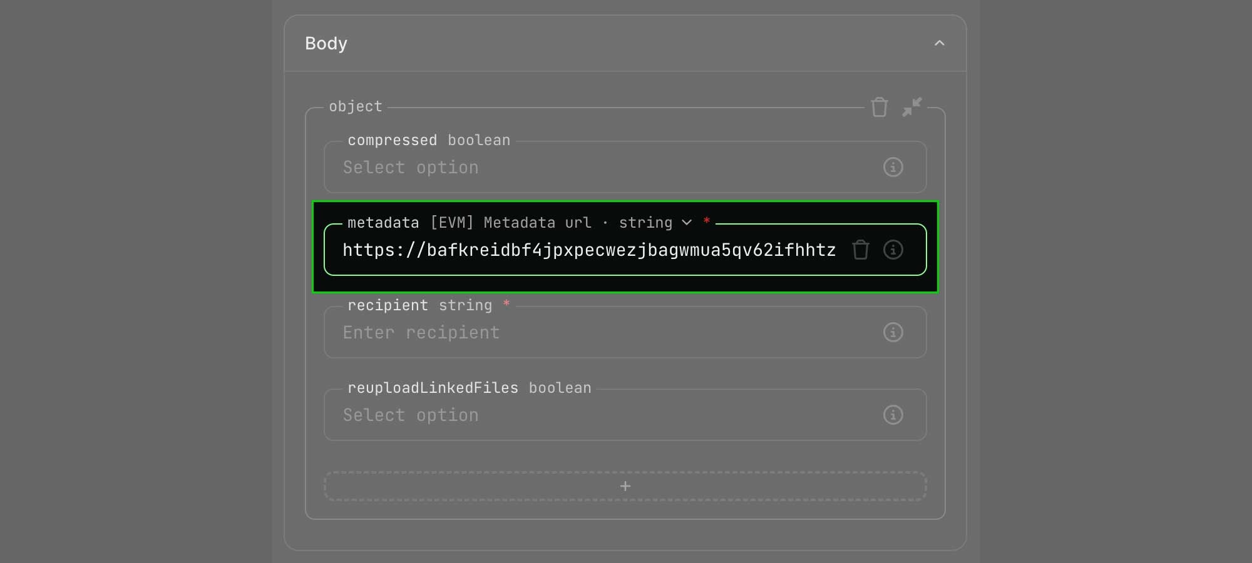Click the Body section header
The width and height of the screenshot is (1252, 563).
326,43
